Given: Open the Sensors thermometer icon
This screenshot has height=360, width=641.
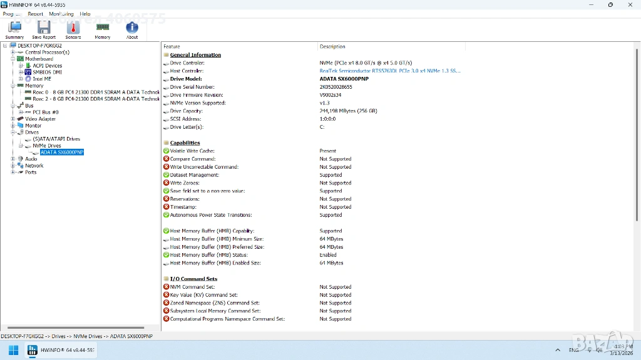Looking at the screenshot, I should pos(73,29).
